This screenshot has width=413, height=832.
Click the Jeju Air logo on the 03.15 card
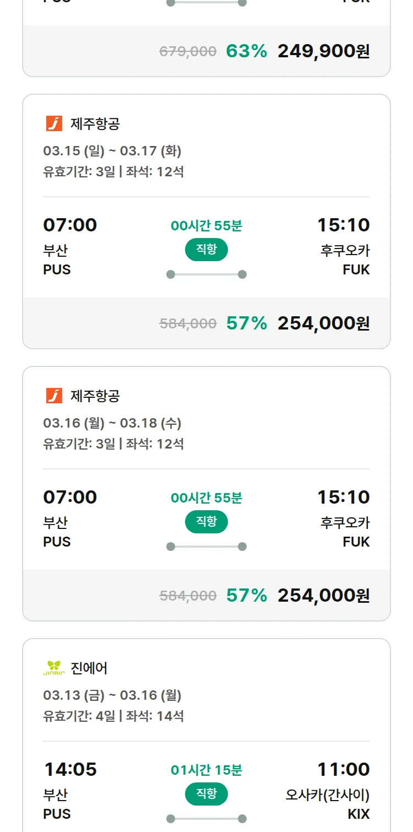coord(54,123)
